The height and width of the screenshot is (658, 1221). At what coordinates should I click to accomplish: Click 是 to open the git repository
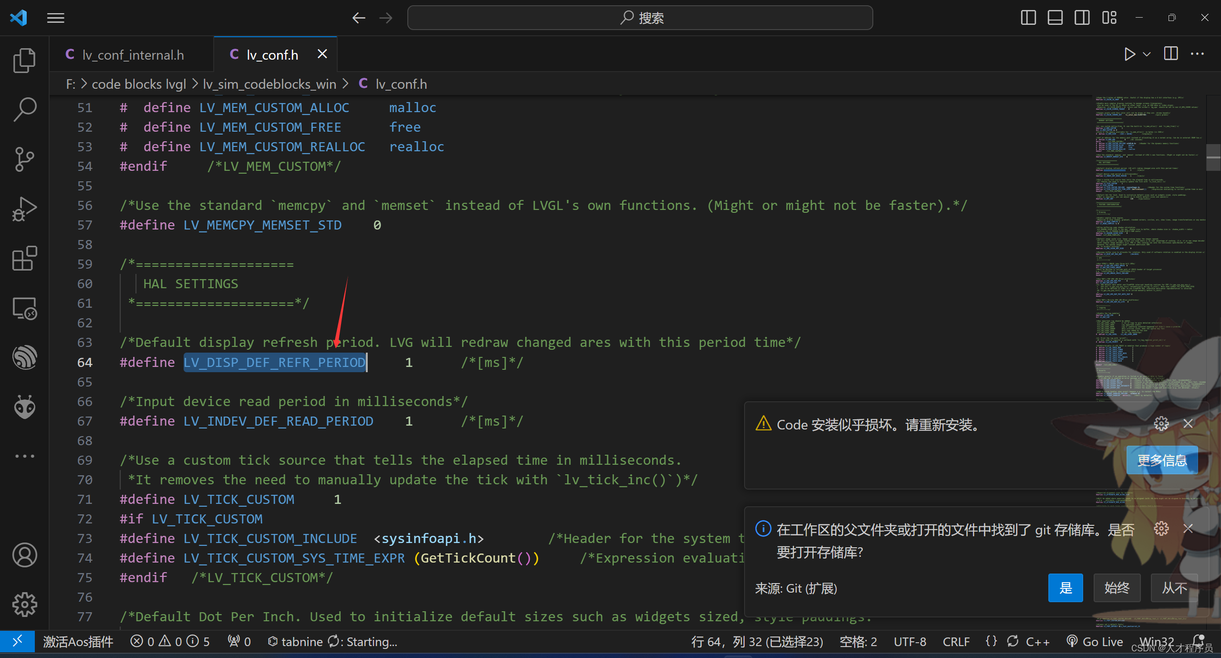[1066, 587]
